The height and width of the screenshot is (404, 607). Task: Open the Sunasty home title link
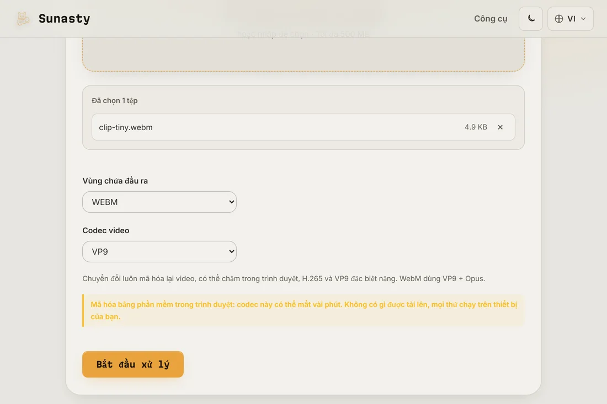click(x=64, y=19)
